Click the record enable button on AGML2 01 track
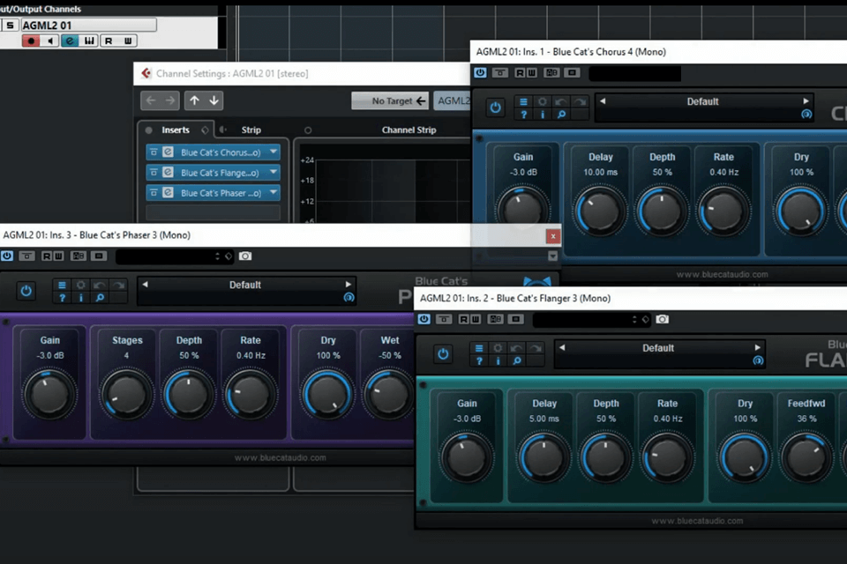This screenshot has height=564, width=847. [x=31, y=41]
